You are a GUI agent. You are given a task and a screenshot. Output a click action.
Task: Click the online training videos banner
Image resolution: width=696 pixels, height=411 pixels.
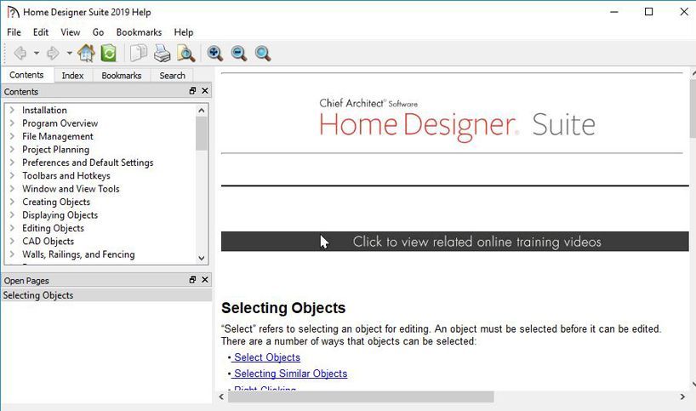pyautogui.click(x=454, y=242)
